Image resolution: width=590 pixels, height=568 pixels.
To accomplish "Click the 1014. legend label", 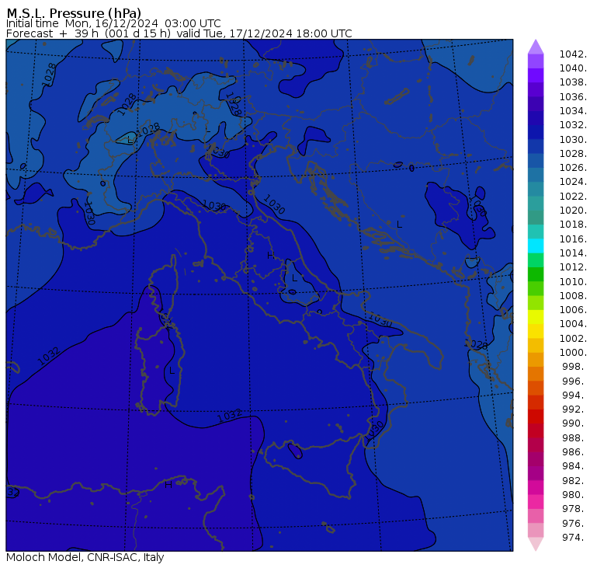I will [573, 253].
